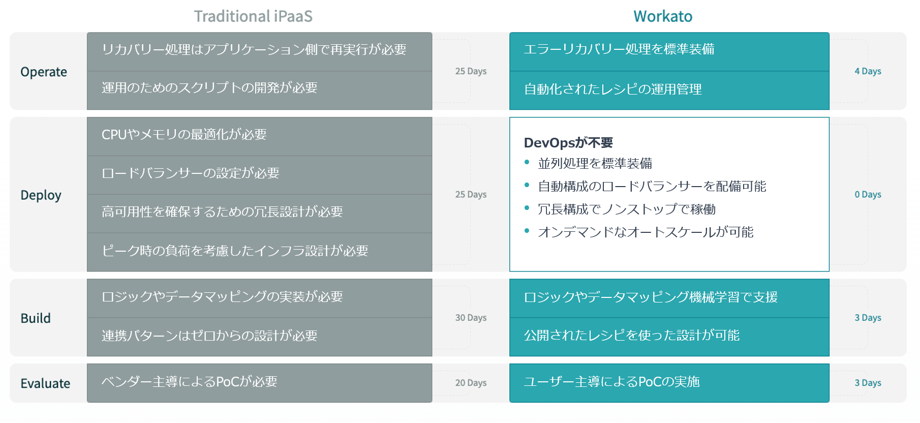Click '連携パターンはゼロからの設計が必要' cell
Screen dimensions: 920x423
click(x=259, y=337)
